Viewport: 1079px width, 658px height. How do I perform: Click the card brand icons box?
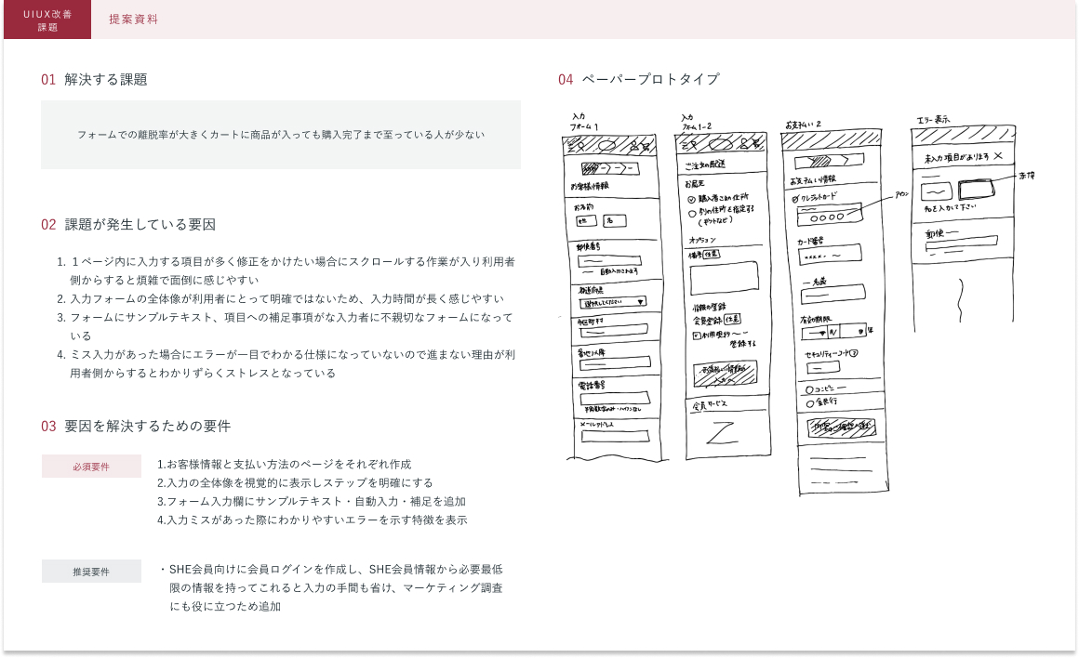[x=830, y=217]
